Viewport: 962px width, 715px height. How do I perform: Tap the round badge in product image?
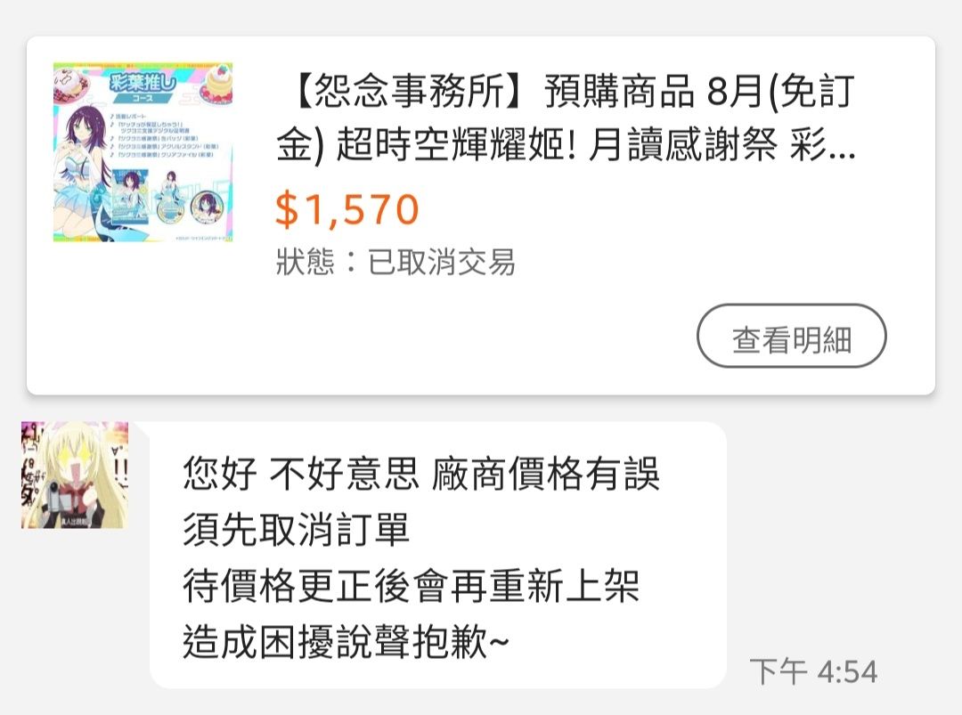pos(206,207)
